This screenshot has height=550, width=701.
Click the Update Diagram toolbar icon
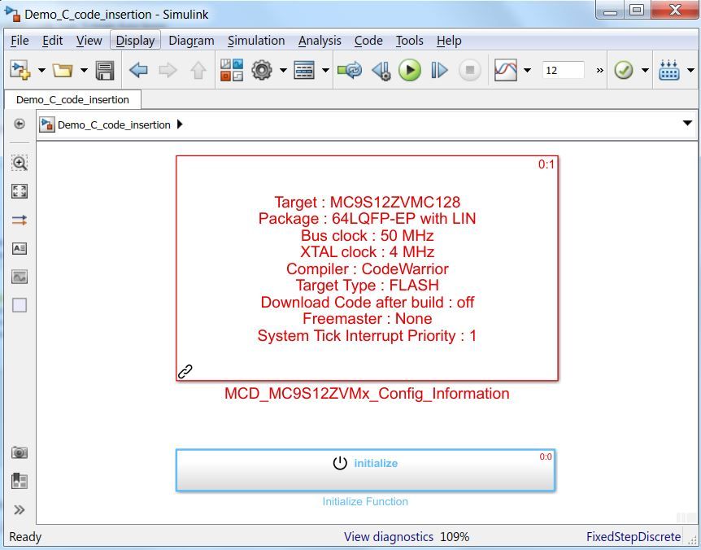tap(350, 70)
